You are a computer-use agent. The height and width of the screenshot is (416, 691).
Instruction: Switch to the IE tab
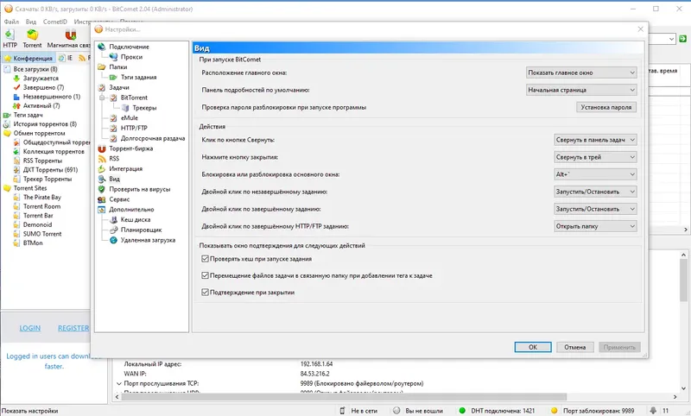tap(67, 58)
